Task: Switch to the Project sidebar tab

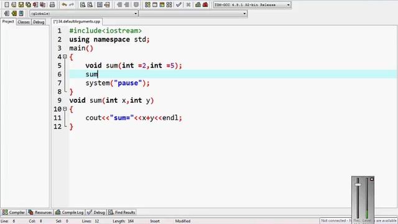Action: 8,22
